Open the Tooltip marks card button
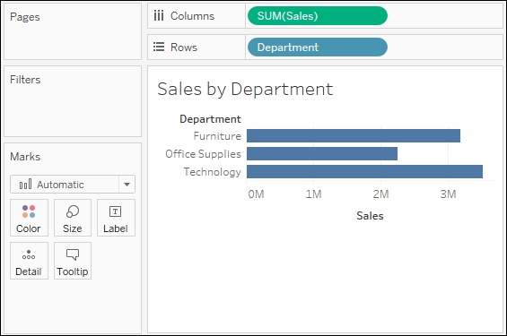The width and height of the screenshot is (507, 336). pos(73,261)
